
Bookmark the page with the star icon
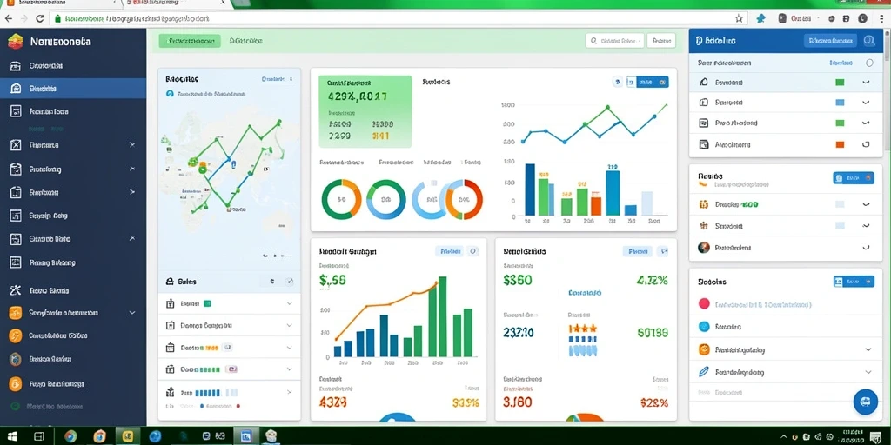[x=739, y=18]
